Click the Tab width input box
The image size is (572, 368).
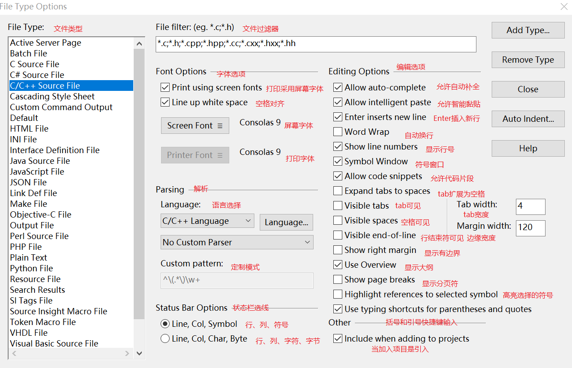click(530, 206)
